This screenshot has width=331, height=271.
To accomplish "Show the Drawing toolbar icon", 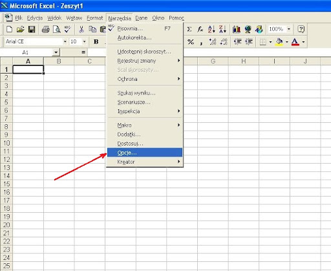I will point(259,29).
